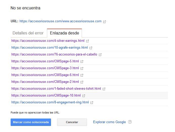This screenshot has height=132, width=175.
Task: Open external icon for CMSpage-3.html
Action: [82, 68]
